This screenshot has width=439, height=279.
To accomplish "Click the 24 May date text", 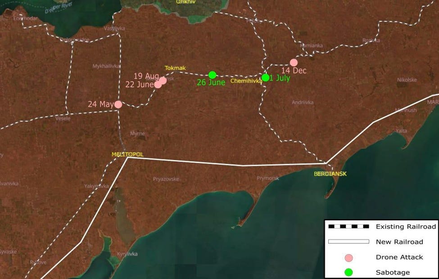I will click(x=101, y=104).
